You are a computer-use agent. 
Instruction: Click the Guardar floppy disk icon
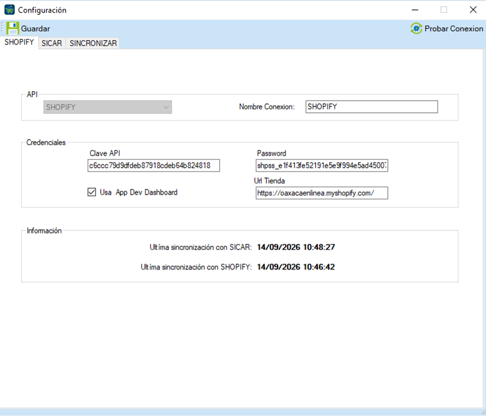[x=13, y=28]
